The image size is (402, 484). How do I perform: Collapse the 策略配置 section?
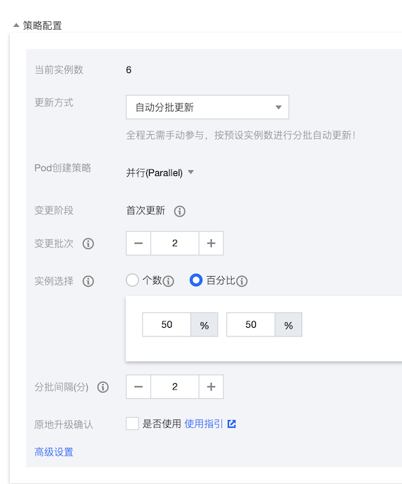click(x=16, y=26)
